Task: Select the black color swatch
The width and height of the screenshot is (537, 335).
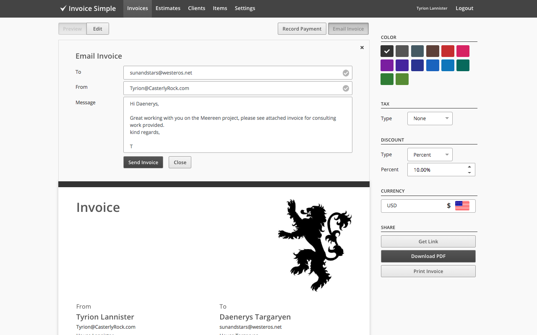Action: 387,51
